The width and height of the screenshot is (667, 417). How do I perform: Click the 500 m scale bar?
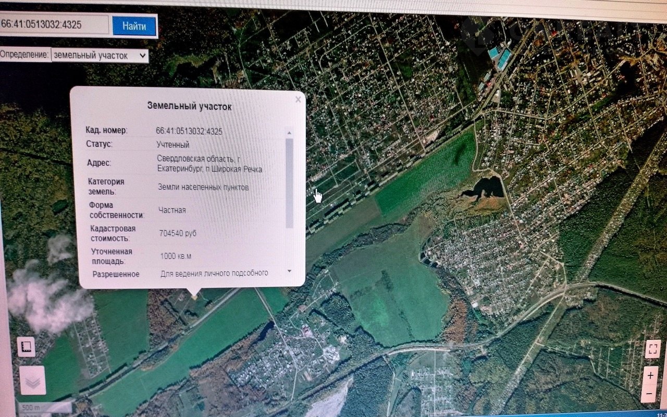coord(44,407)
